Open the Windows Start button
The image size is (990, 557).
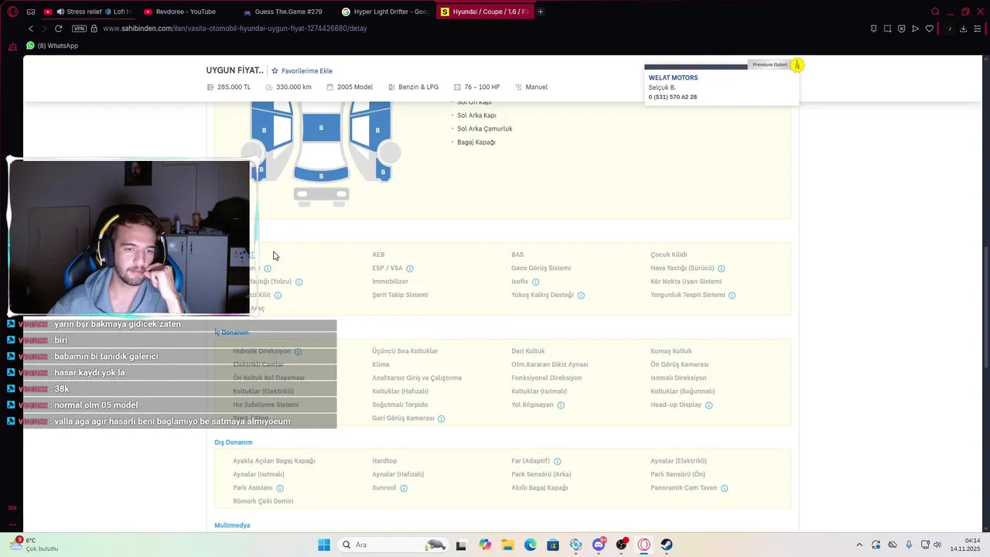(324, 545)
